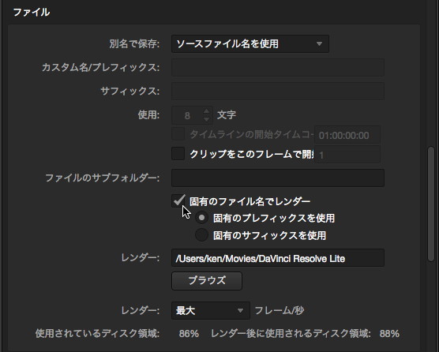Increase the 使用 文字 count with up arrow
This screenshot has height=352, width=439.
point(206,111)
